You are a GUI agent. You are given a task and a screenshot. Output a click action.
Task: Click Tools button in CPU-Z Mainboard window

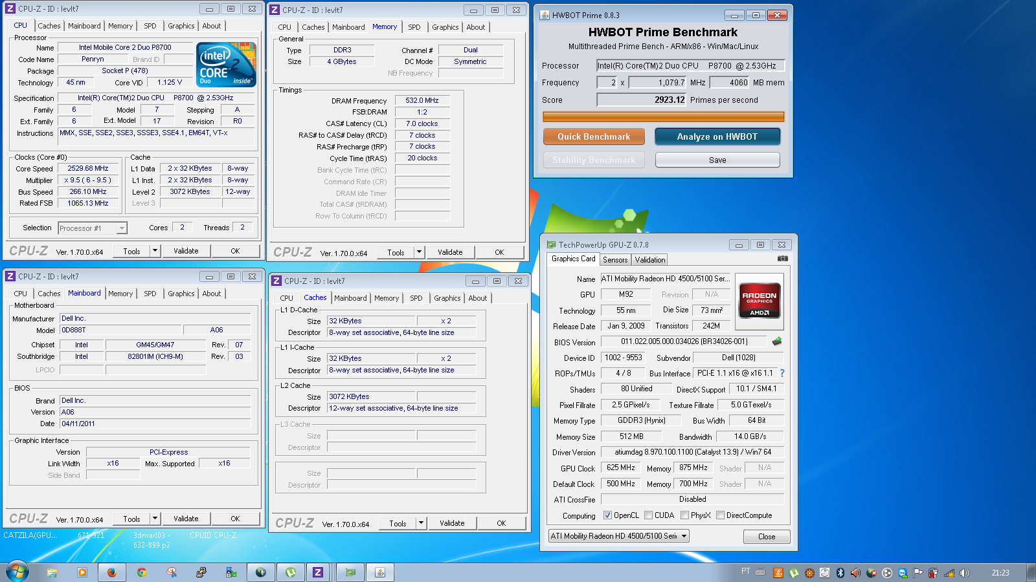click(x=131, y=519)
